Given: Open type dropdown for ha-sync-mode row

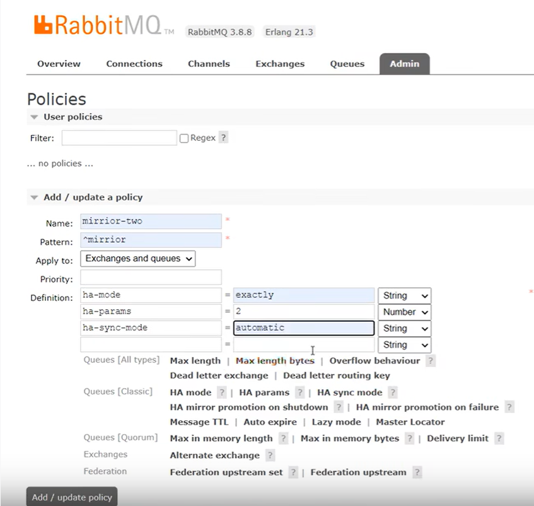Looking at the screenshot, I should click(x=405, y=328).
